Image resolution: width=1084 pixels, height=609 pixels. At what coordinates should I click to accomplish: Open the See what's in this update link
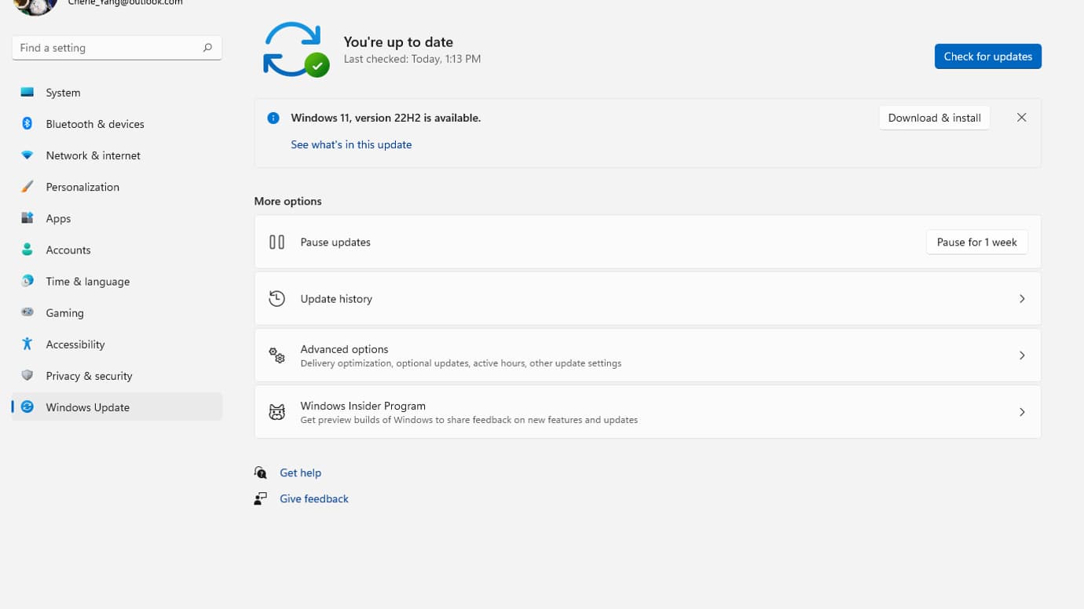tap(351, 144)
